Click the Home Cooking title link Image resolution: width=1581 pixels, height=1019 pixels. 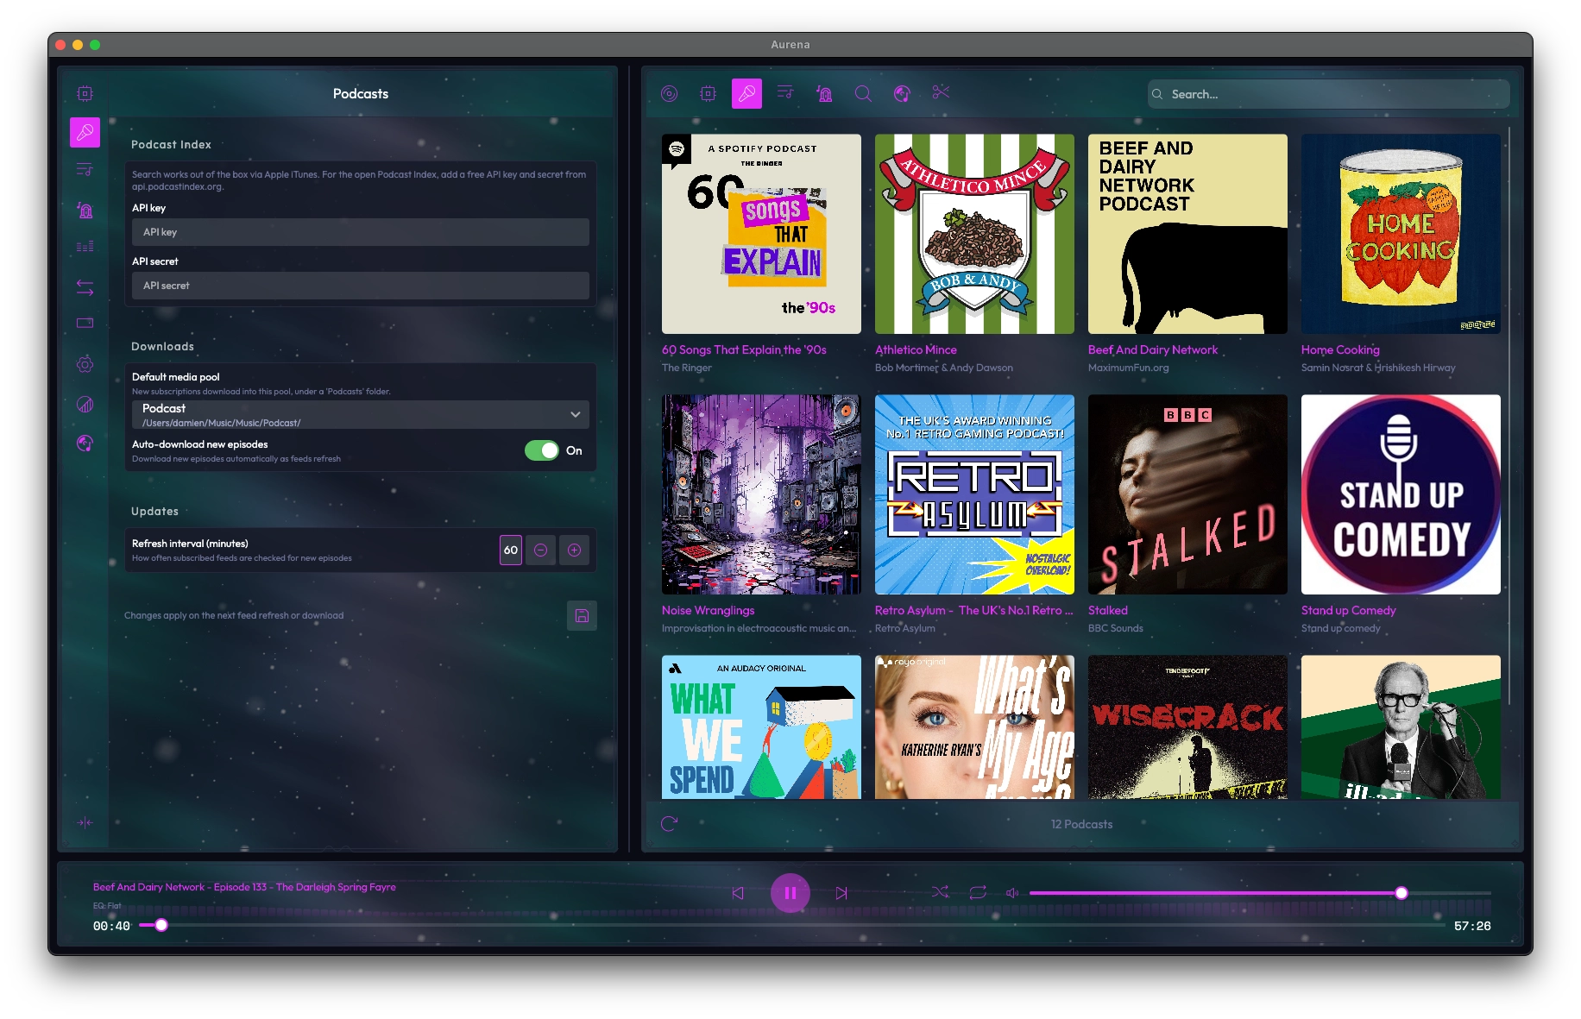pyautogui.click(x=1340, y=349)
